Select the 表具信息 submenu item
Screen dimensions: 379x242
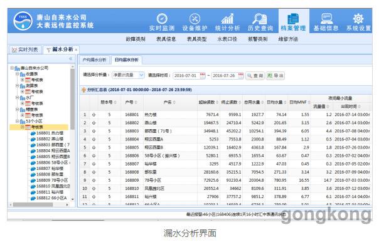click(x=166, y=39)
